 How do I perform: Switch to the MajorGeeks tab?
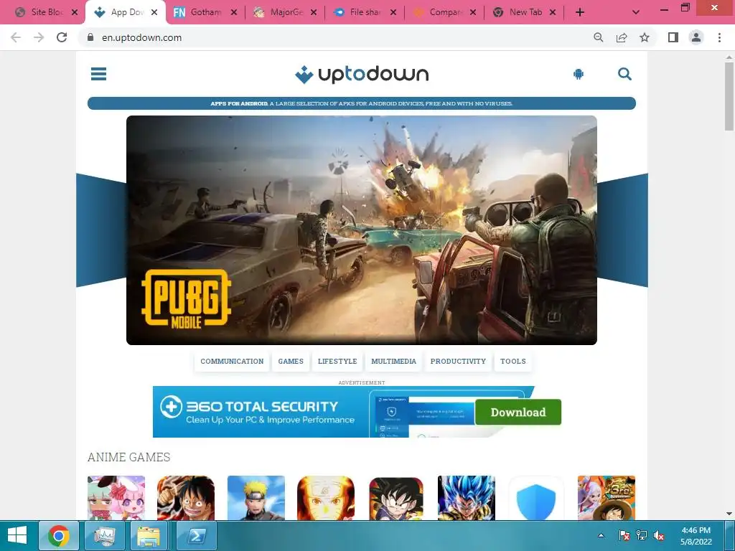pos(284,12)
